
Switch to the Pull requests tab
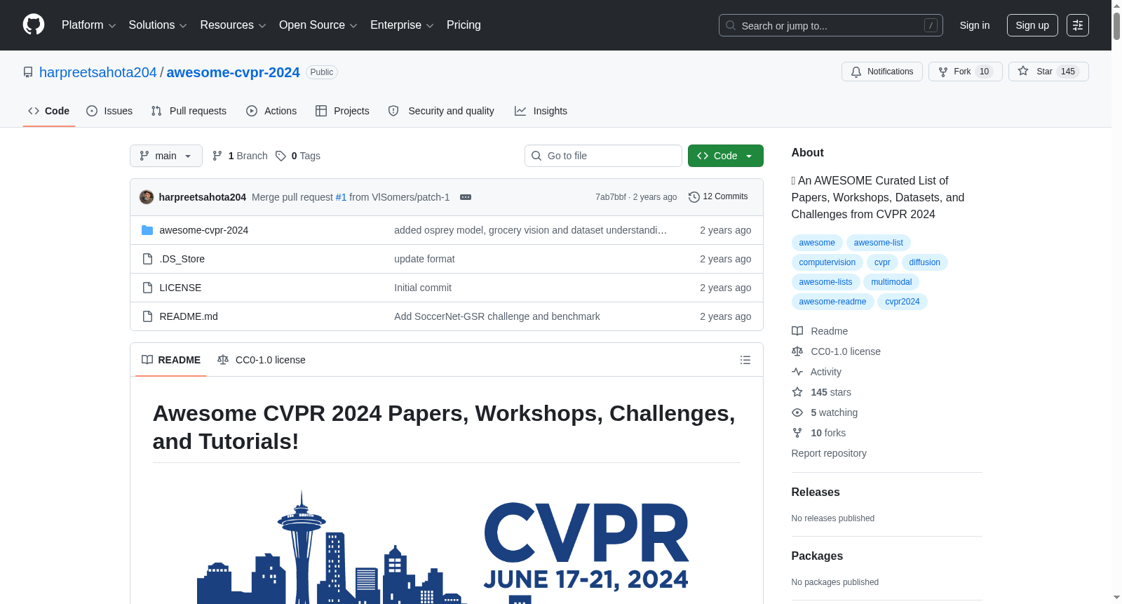click(x=189, y=111)
